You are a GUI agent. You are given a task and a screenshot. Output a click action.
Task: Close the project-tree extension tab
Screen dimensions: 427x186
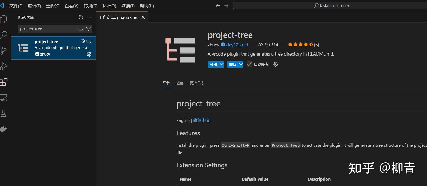coord(143,17)
